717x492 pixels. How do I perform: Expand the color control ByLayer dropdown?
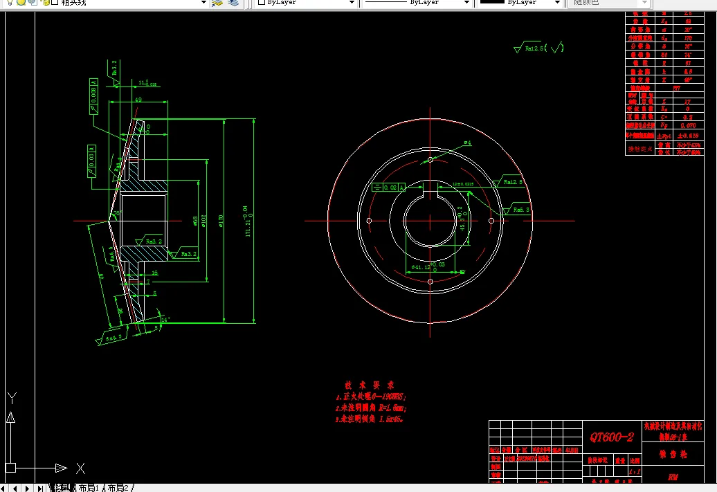coord(351,3)
